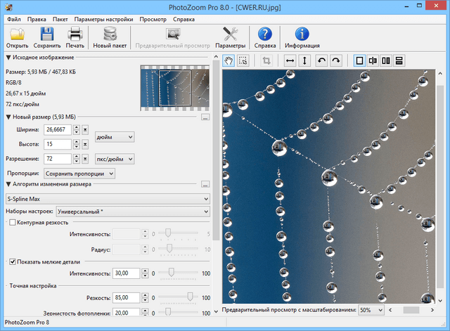Click the Резкость slider track

tap(176, 297)
